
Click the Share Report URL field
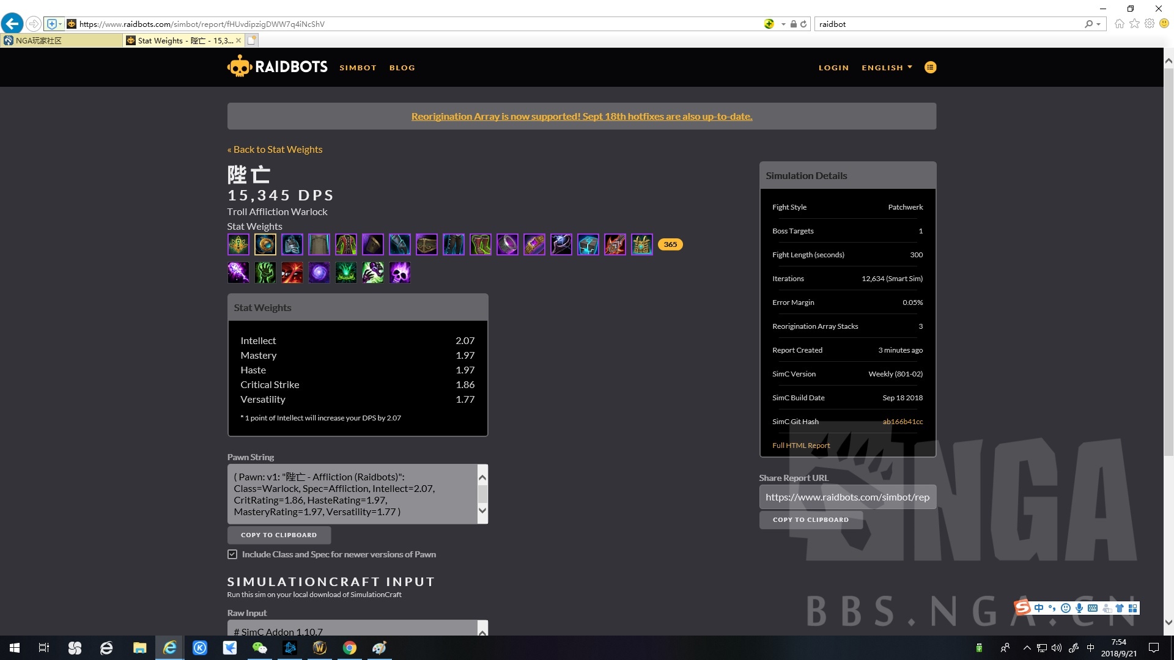pos(847,497)
